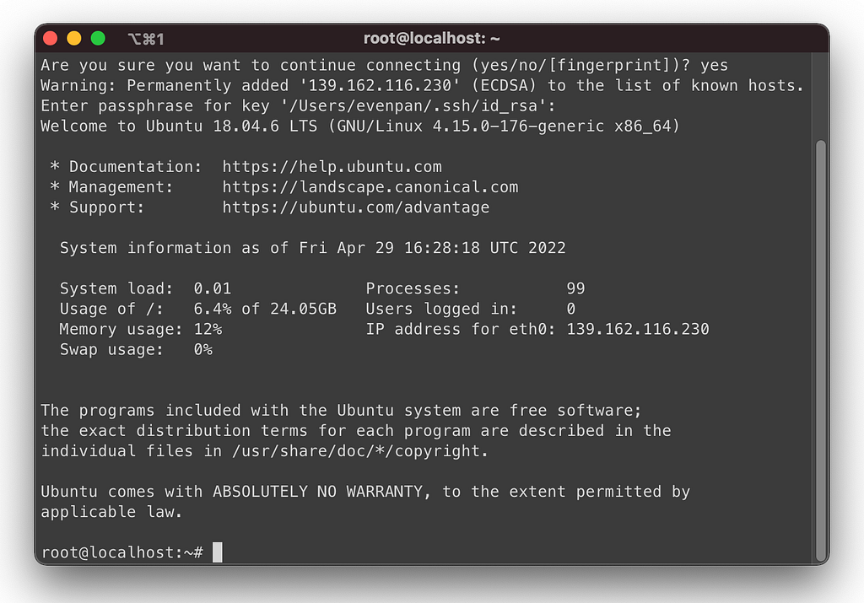Click the red close window button
Image resolution: width=864 pixels, height=603 pixels.
click(x=50, y=38)
